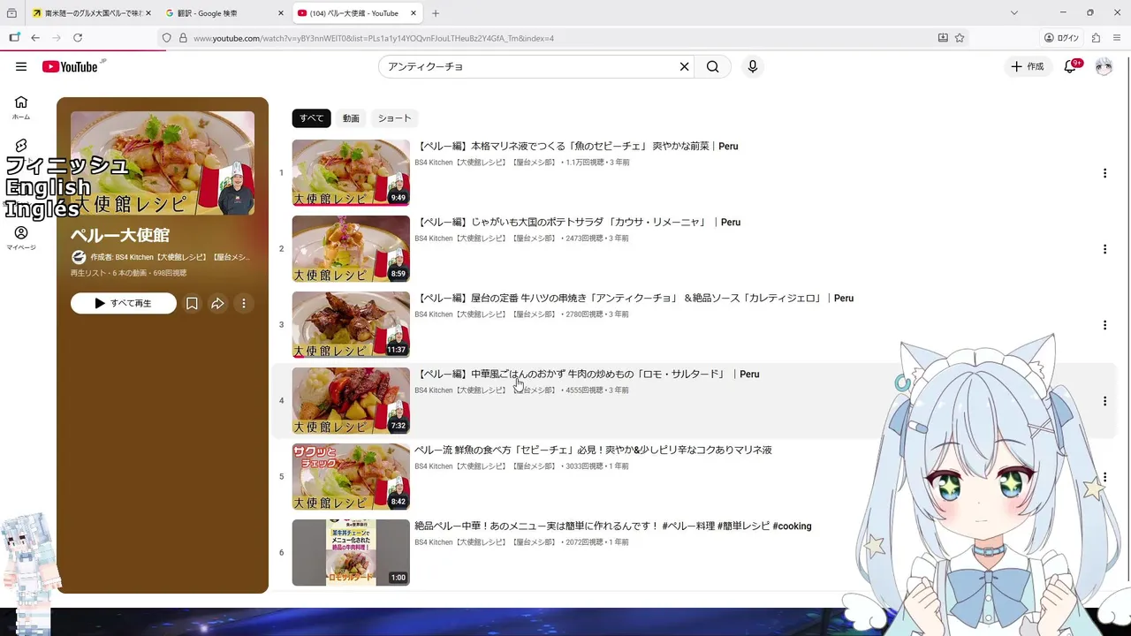
Task: Open ロモ・サルタード 牛肉の炒めもの title
Action: [x=587, y=375]
